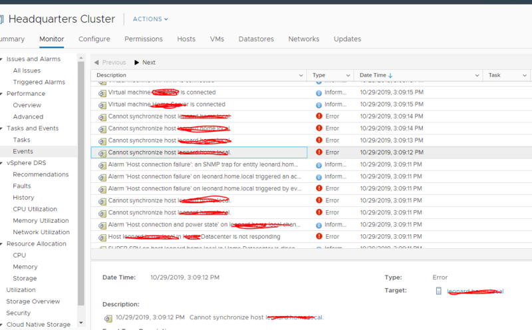Click the Next page button
Screen dimensions: 532x330
coord(145,63)
